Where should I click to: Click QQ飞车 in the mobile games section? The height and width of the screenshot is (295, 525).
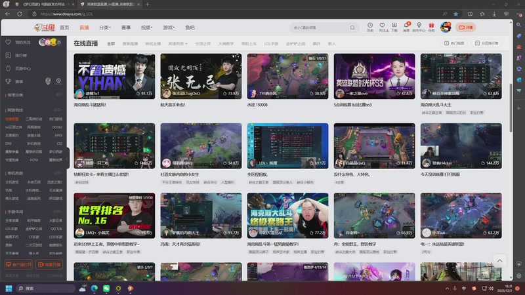click(56, 229)
